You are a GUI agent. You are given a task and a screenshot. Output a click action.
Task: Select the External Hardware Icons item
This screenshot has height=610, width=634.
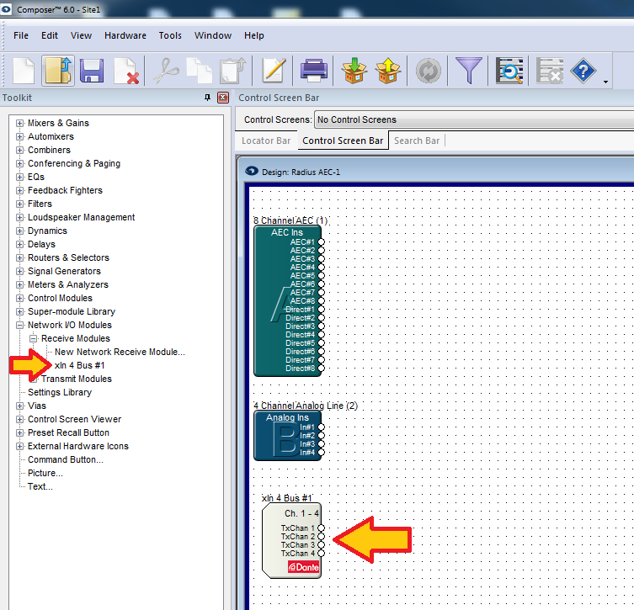(78, 446)
